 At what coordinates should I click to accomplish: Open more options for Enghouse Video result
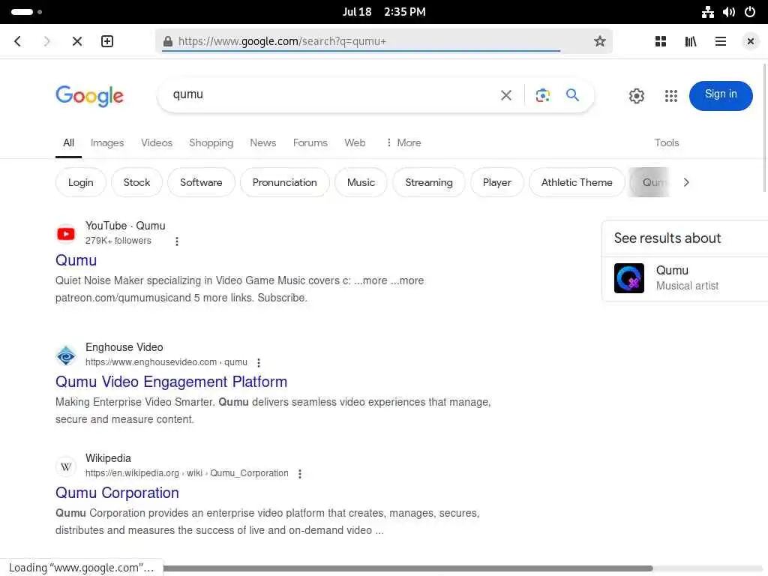[x=259, y=362]
